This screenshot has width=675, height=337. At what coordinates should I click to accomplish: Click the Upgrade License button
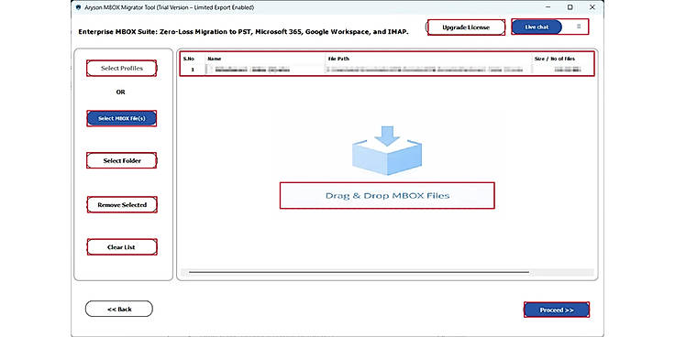tap(466, 27)
